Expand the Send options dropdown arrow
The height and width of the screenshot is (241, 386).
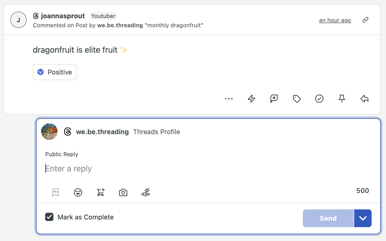(363, 218)
